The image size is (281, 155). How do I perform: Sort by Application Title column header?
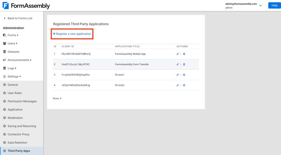coord(127,46)
